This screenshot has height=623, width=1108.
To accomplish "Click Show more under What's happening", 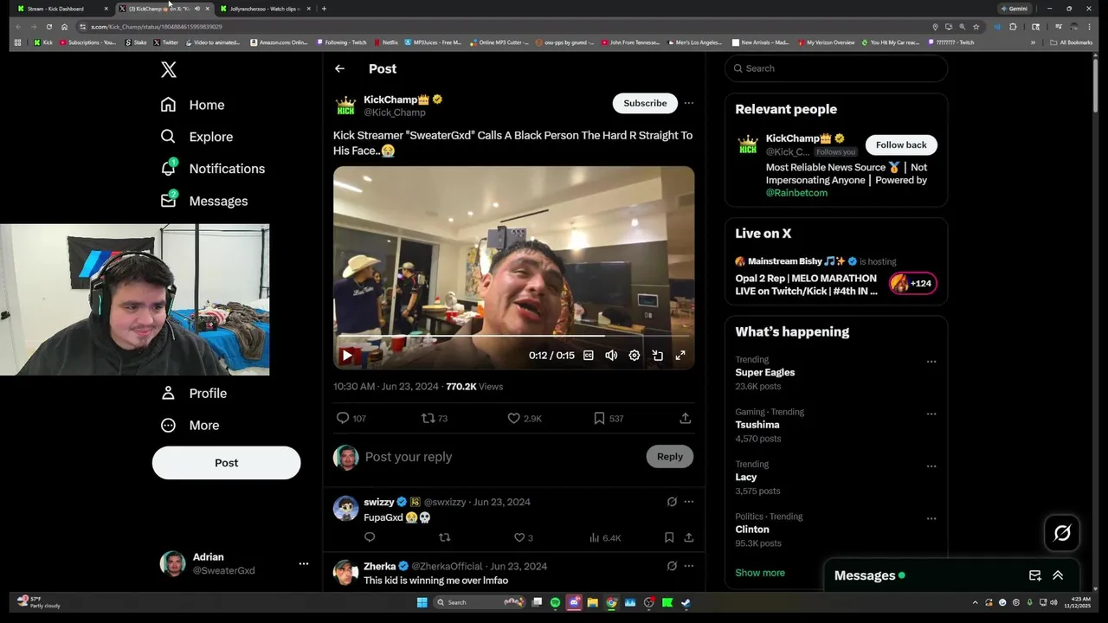I will pyautogui.click(x=760, y=573).
